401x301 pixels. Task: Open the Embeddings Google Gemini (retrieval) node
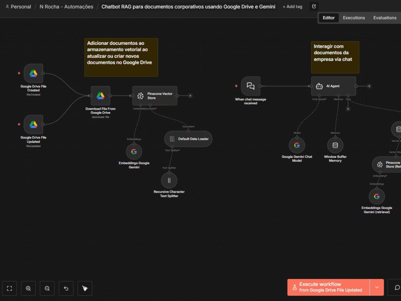click(377, 196)
